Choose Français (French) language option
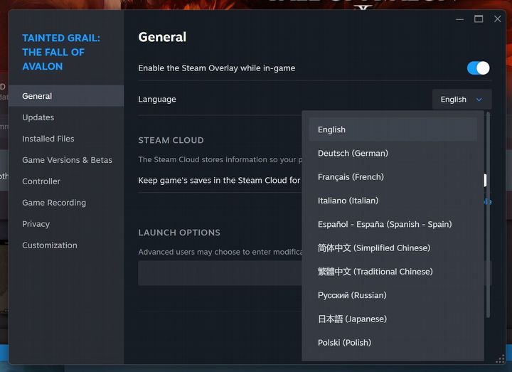This screenshot has height=372, width=512. 351,177
